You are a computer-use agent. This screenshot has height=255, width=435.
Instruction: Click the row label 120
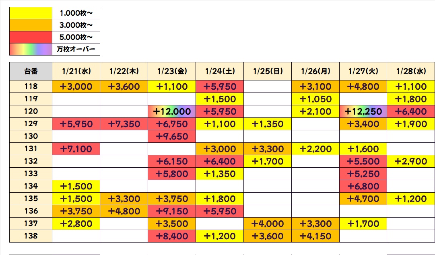tap(31, 111)
